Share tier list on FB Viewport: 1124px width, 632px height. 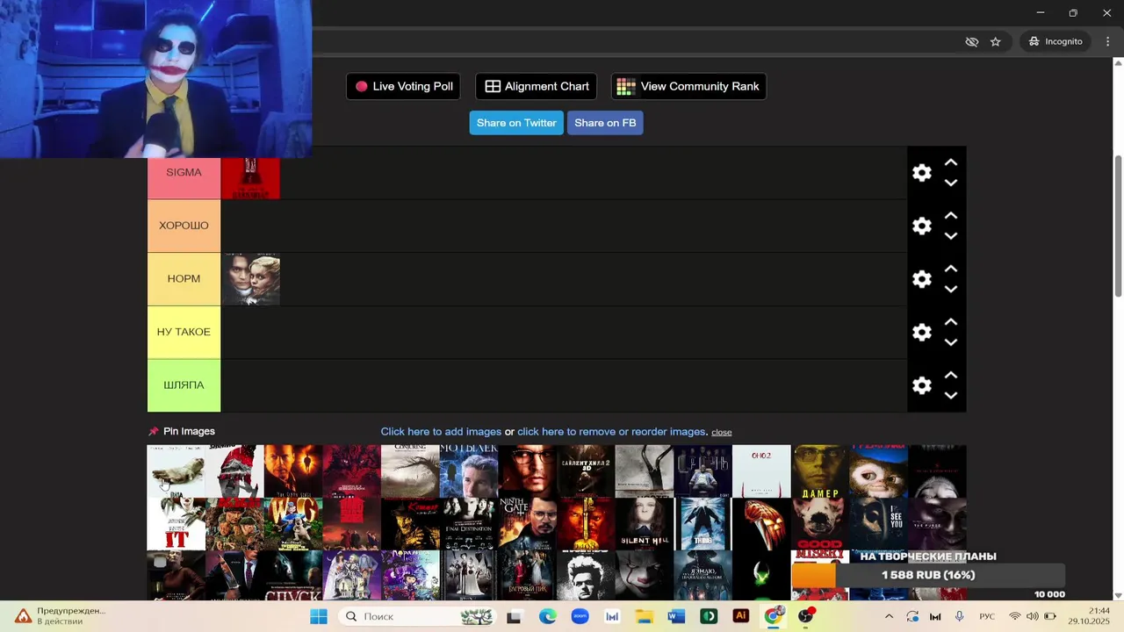[x=605, y=123]
